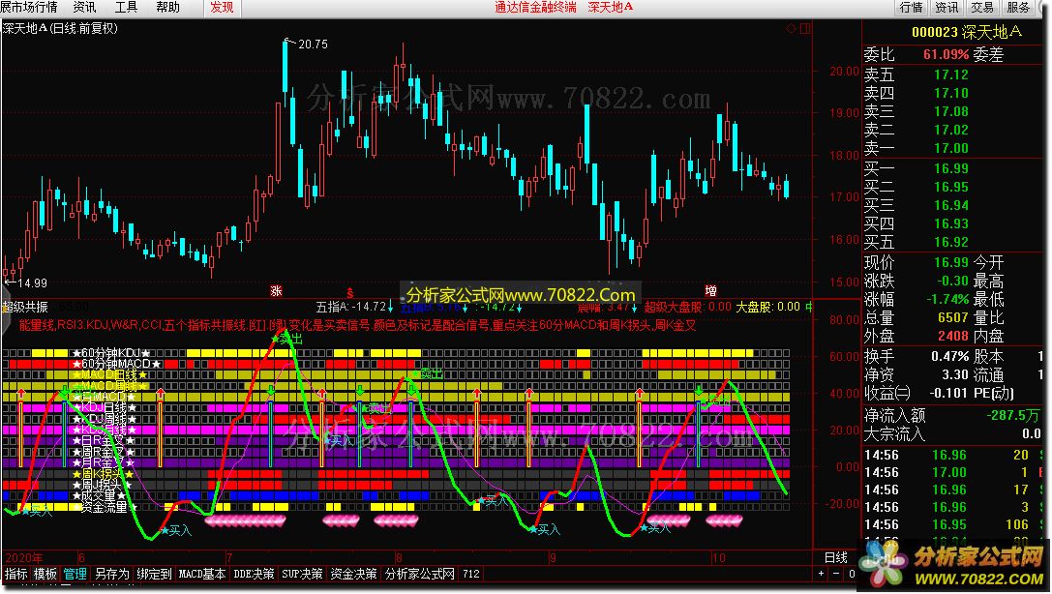Open the 模板 tab in bottom bar

[45, 574]
